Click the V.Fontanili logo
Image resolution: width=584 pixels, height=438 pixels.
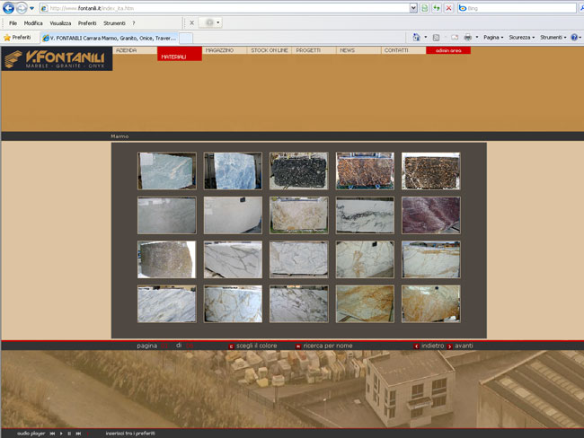[57, 59]
